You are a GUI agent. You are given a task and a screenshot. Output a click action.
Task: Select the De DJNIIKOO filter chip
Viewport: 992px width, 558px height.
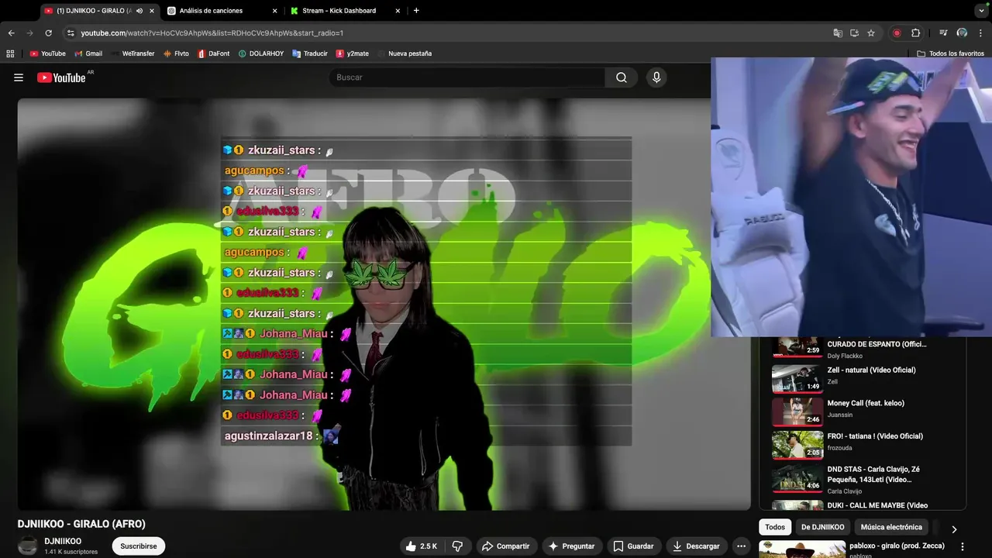[822, 527]
